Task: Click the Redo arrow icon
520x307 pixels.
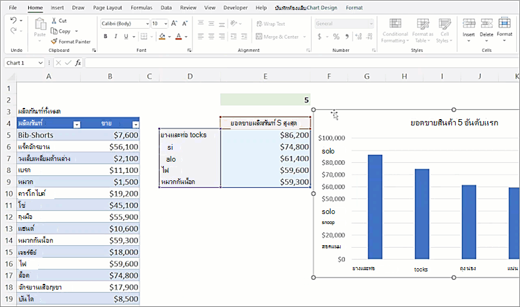Action: 13,31
